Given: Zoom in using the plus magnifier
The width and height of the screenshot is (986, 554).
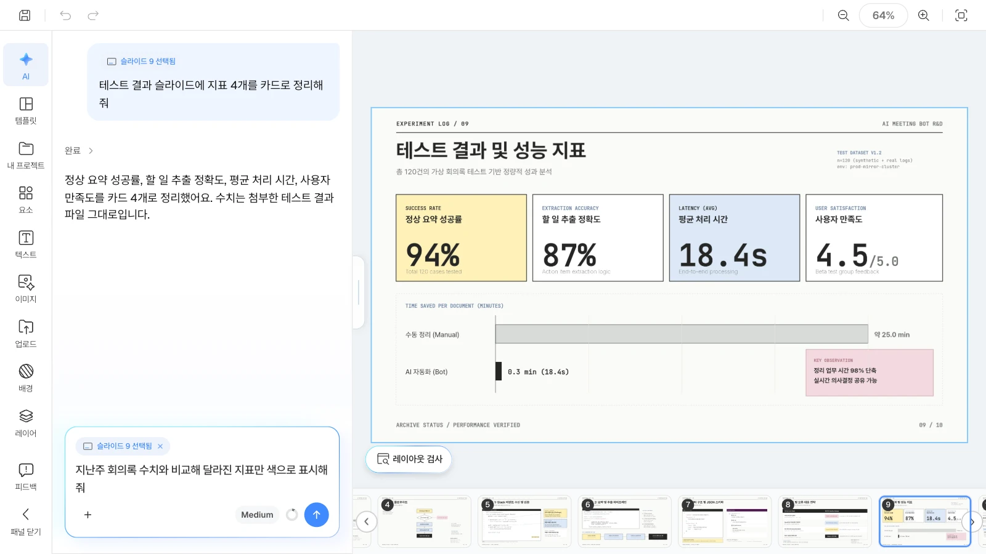Looking at the screenshot, I should coord(924,15).
